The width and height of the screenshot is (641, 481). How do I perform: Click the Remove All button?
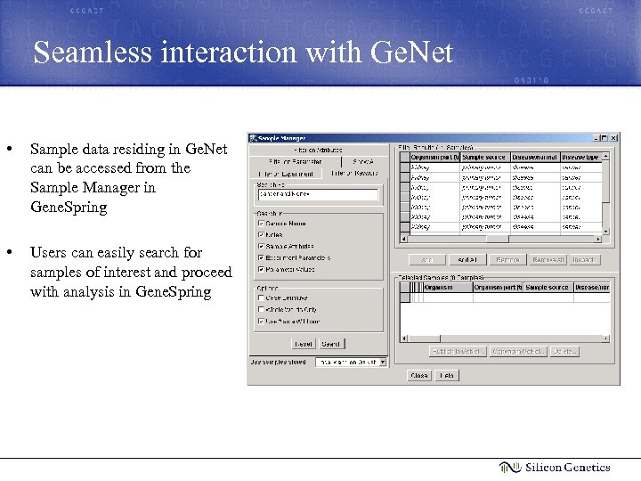pos(548,260)
